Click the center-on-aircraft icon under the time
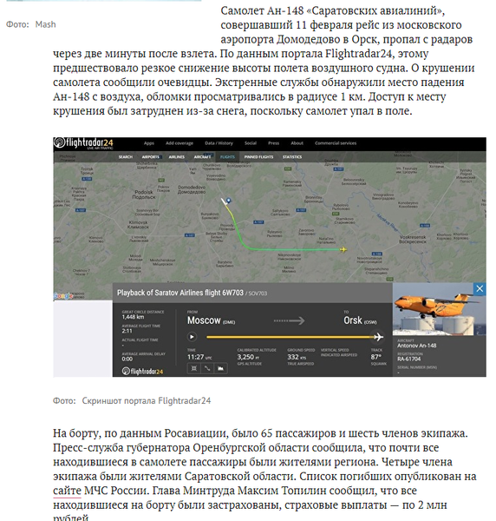This screenshot has width=496, height=521. (x=194, y=368)
